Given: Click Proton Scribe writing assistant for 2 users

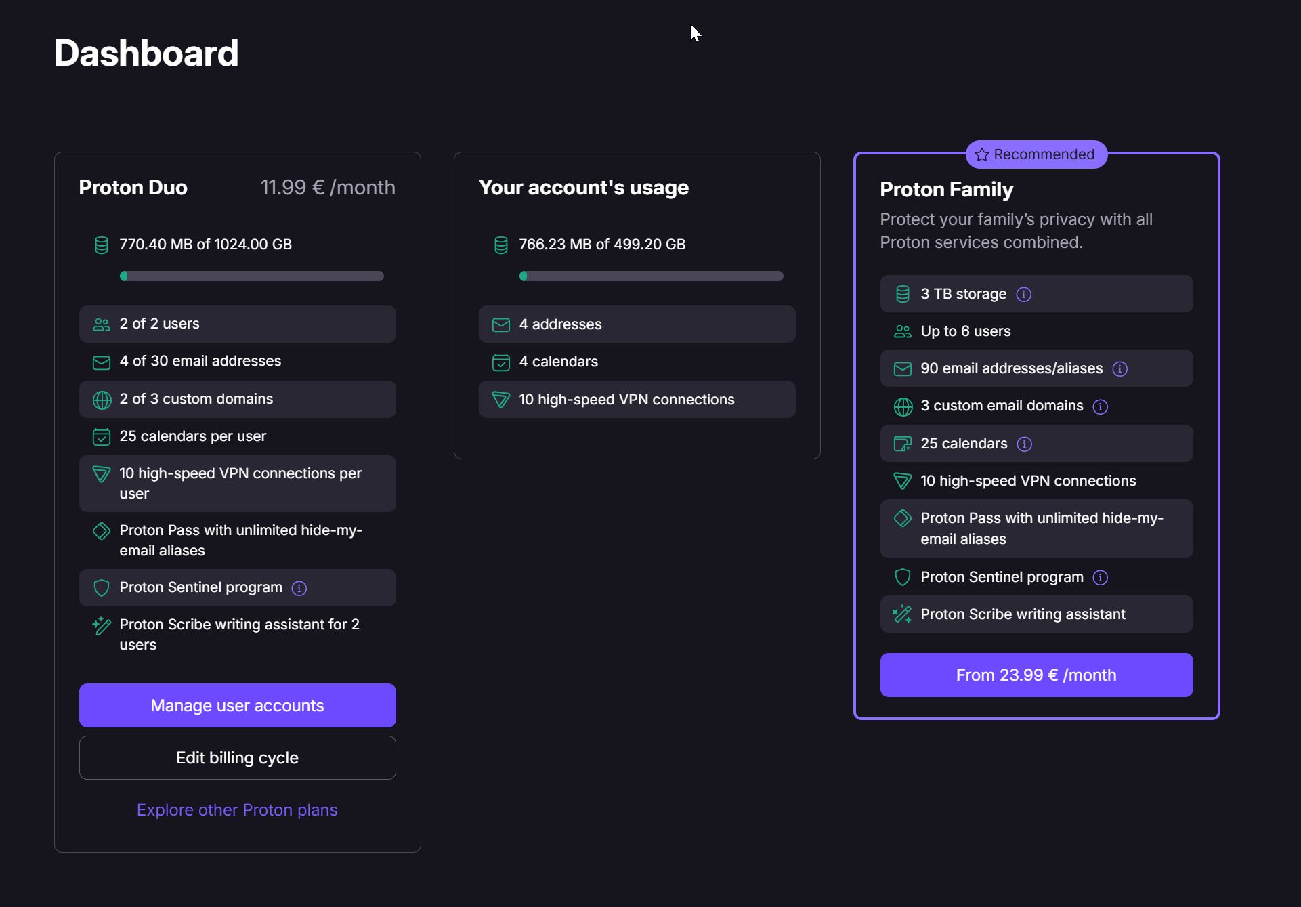Looking at the screenshot, I should click(240, 635).
